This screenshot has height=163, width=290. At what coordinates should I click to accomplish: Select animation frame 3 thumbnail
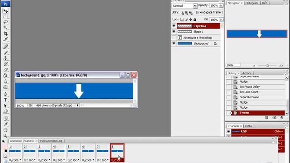tap(44, 151)
